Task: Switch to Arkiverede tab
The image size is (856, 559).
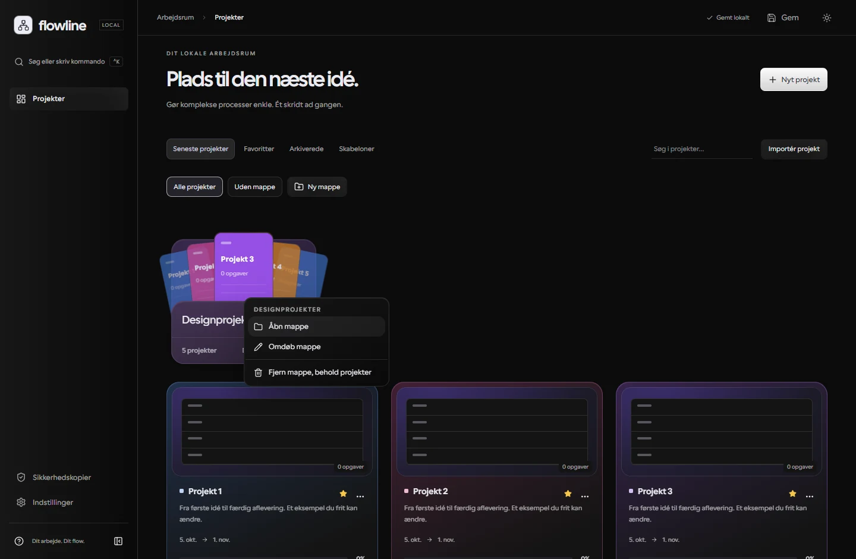Action: pyautogui.click(x=306, y=149)
